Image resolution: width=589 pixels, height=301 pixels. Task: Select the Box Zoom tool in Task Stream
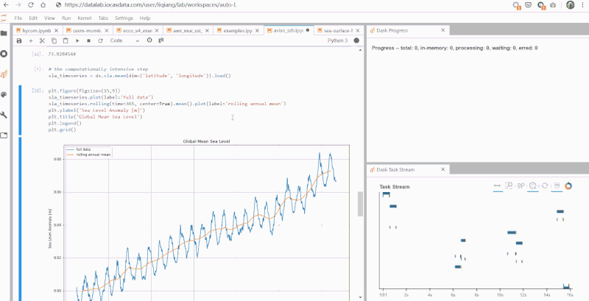coord(509,185)
